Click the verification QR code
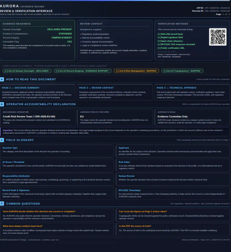This screenshot has height=252, width=231. pyautogui.click(x=218, y=37)
